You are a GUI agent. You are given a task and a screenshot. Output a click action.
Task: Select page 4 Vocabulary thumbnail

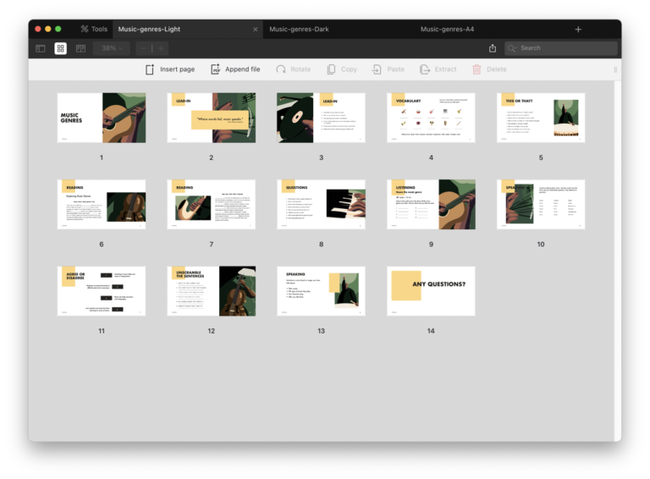(x=431, y=118)
